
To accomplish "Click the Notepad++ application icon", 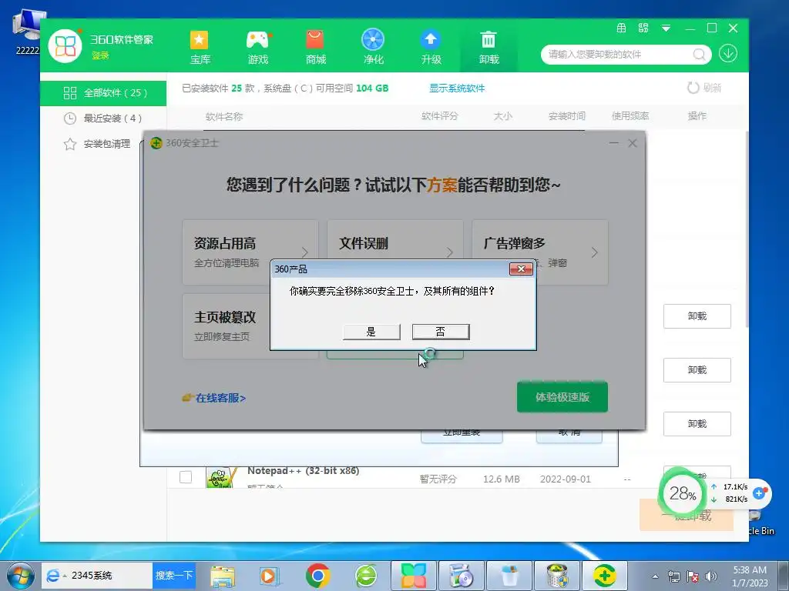I will [x=221, y=477].
